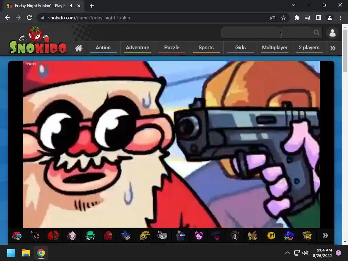Open the user account avatar on Snokido

[x=332, y=33]
